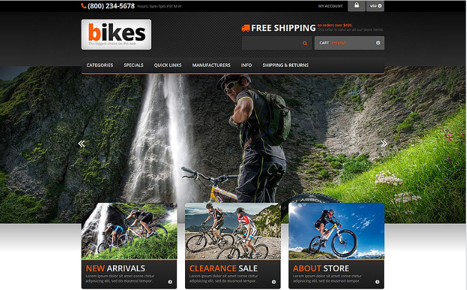The image size is (467, 290).
Task: Click arrow icon on About Store card
Action: click(378, 282)
